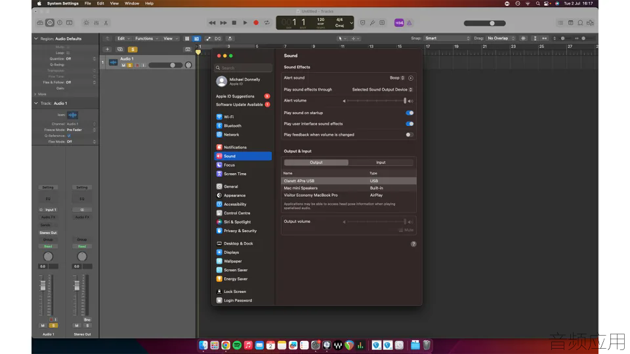Mute the Stereo Out channel strip

[x=77, y=326]
